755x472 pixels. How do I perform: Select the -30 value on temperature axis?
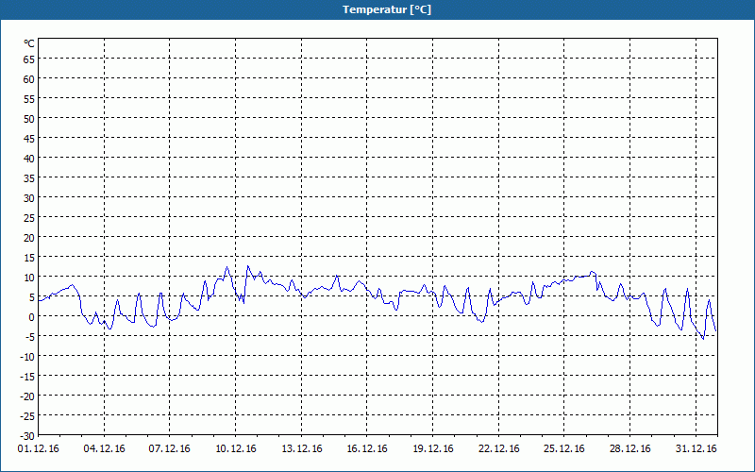pos(27,436)
